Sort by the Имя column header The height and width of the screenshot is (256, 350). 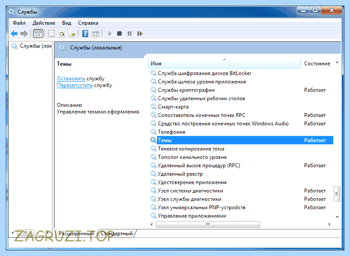[x=224, y=63]
